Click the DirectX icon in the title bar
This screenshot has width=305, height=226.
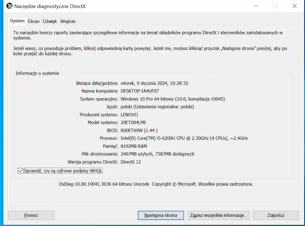tap(10, 6)
